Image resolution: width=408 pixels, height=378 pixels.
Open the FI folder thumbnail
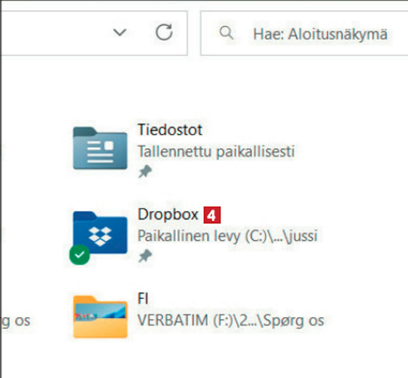(x=100, y=317)
